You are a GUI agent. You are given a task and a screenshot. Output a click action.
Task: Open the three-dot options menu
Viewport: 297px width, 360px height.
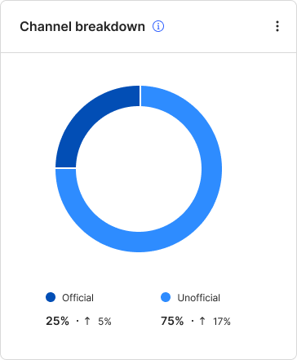[277, 26]
